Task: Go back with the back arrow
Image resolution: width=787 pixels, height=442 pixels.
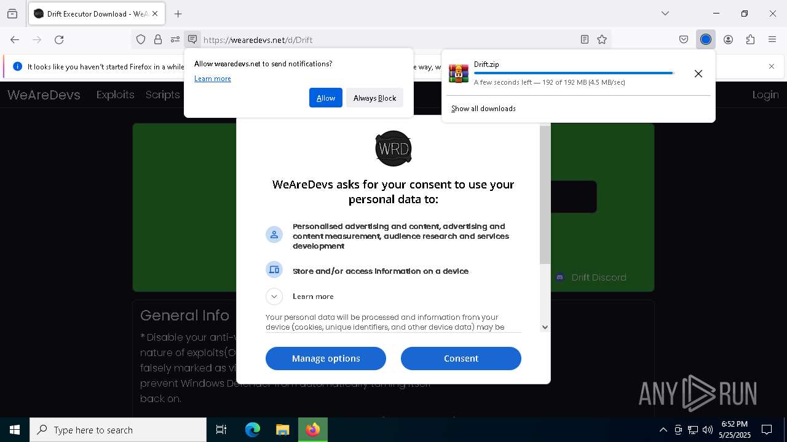Action: point(15,39)
